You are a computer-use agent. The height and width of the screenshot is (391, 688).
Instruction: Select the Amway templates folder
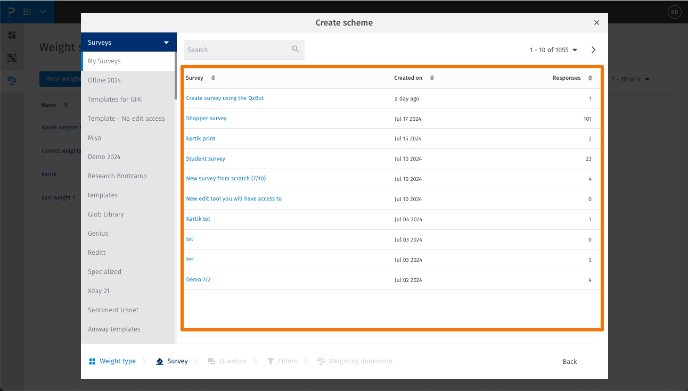[x=128, y=329]
